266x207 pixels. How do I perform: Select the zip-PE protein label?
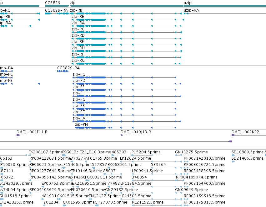click(79, 112)
